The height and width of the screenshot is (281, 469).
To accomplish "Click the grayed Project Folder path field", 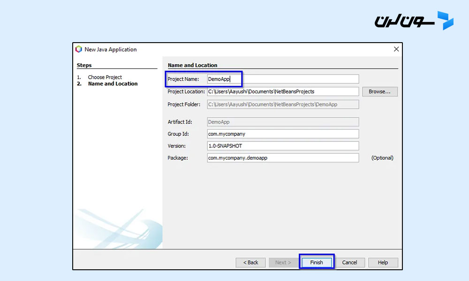I will (x=283, y=104).
